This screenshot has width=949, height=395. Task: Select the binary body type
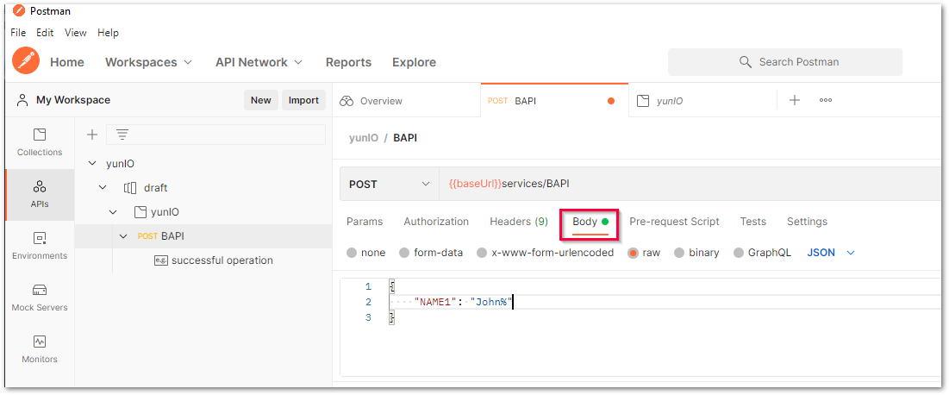pyautogui.click(x=679, y=253)
